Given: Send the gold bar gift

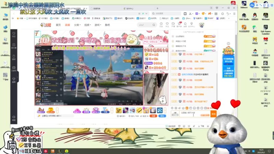Looking at the screenshot, I should pyautogui.click(x=139, y=110).
